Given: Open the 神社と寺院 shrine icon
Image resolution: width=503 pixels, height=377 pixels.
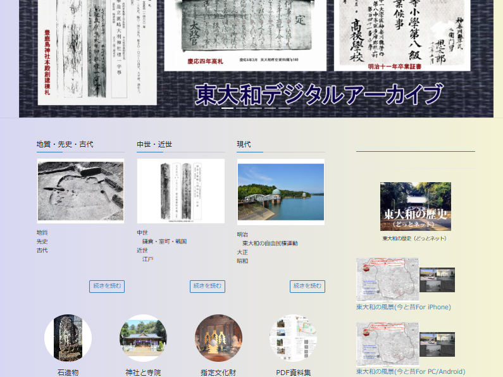Looking at the screenshot, I should 143,338.
